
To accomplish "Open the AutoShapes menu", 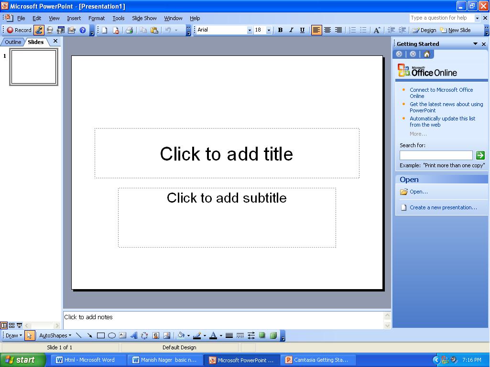I will [53, 335].
